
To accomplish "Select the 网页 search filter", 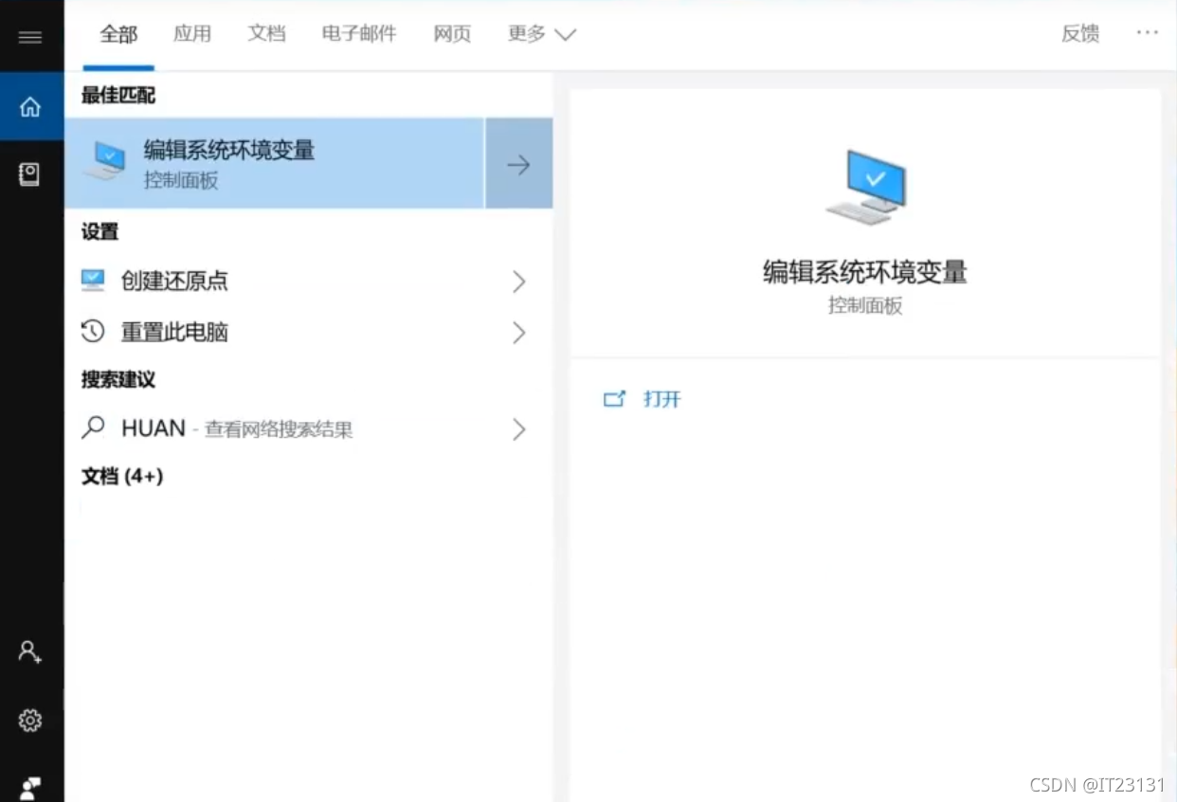I will click(452, 33).
